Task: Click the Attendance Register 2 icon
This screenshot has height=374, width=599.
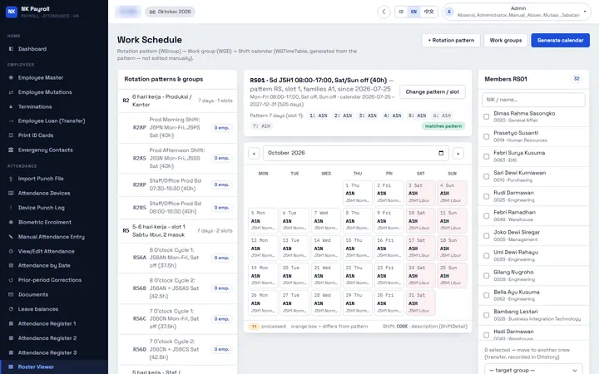Action: (11, 337)
